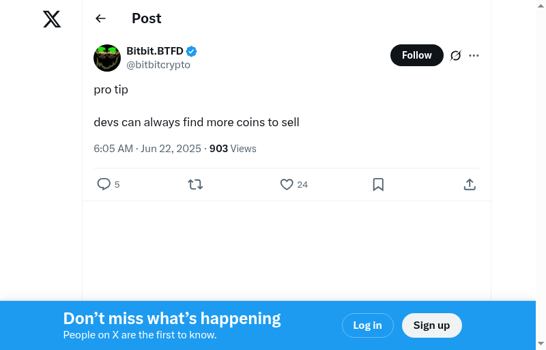
Task: Open the three-dot more options menu
Action: click(x=474, y=55)
